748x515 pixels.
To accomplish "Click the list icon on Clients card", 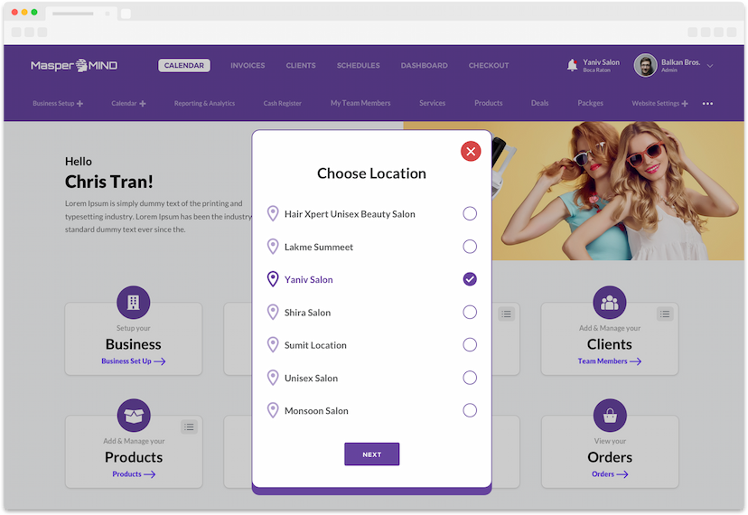I will point(665,314).
